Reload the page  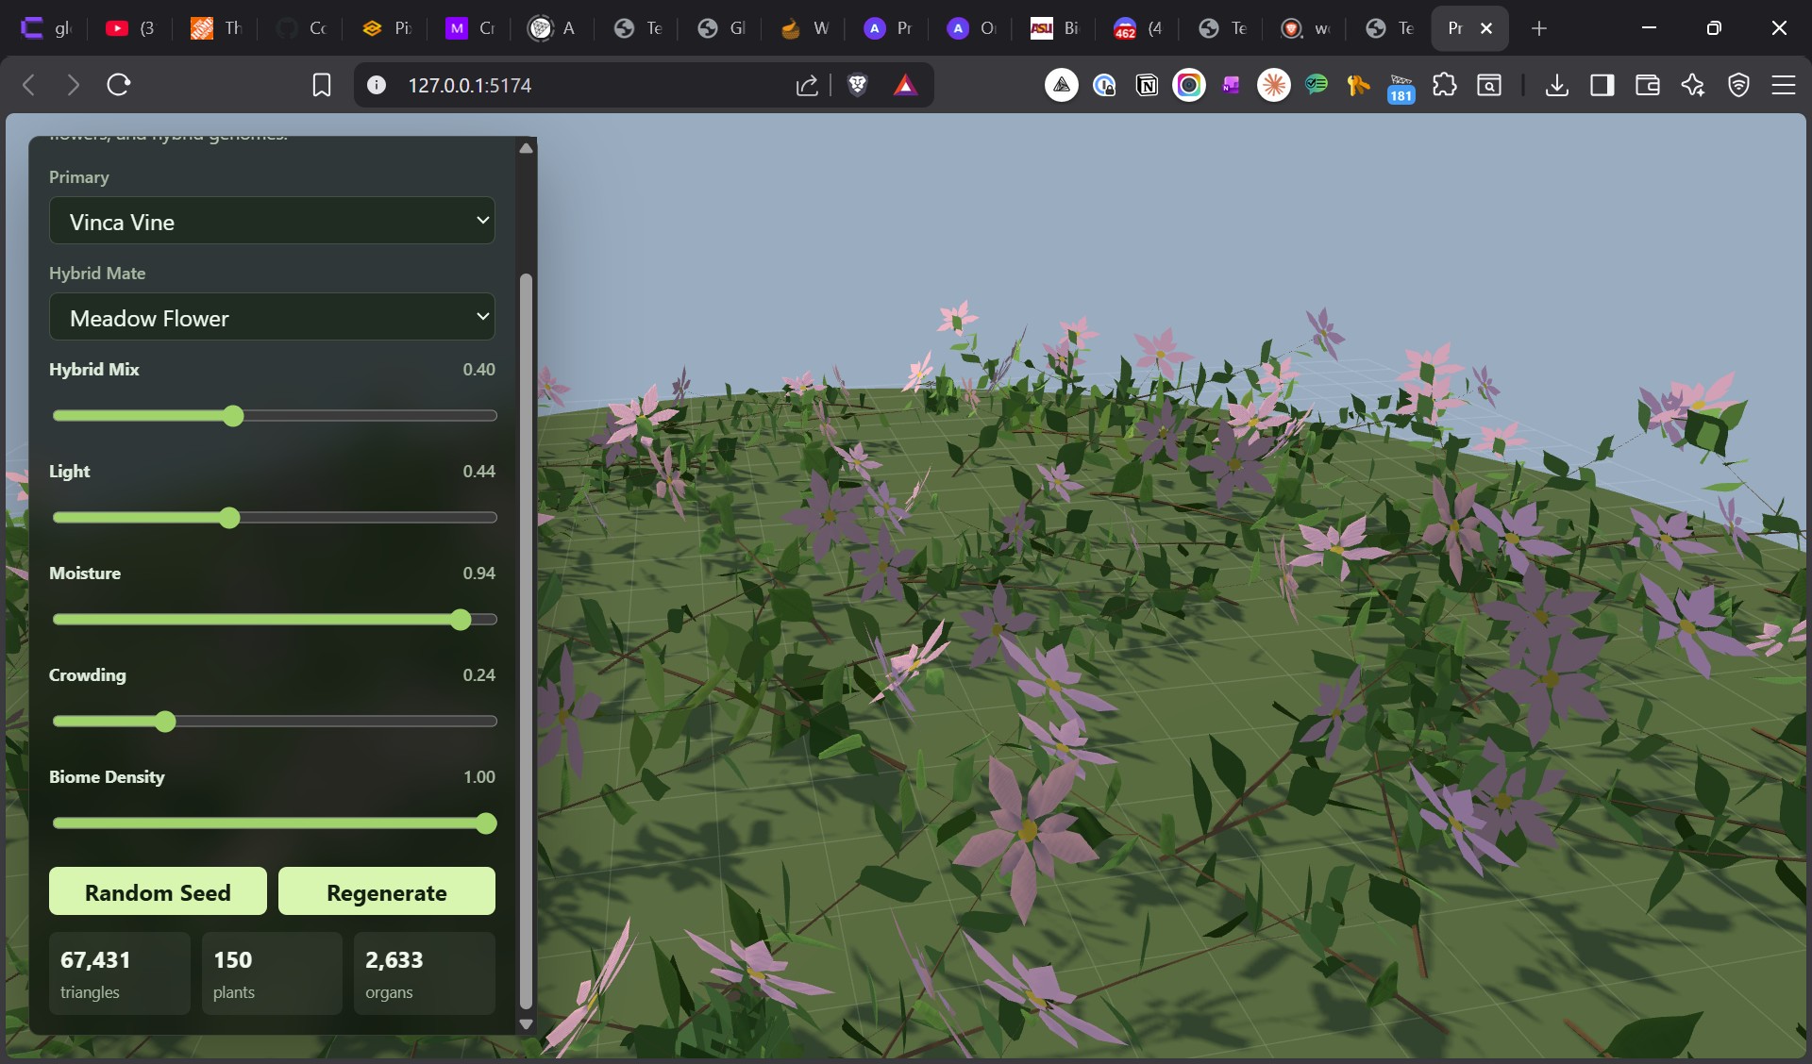tap(119, 85)
